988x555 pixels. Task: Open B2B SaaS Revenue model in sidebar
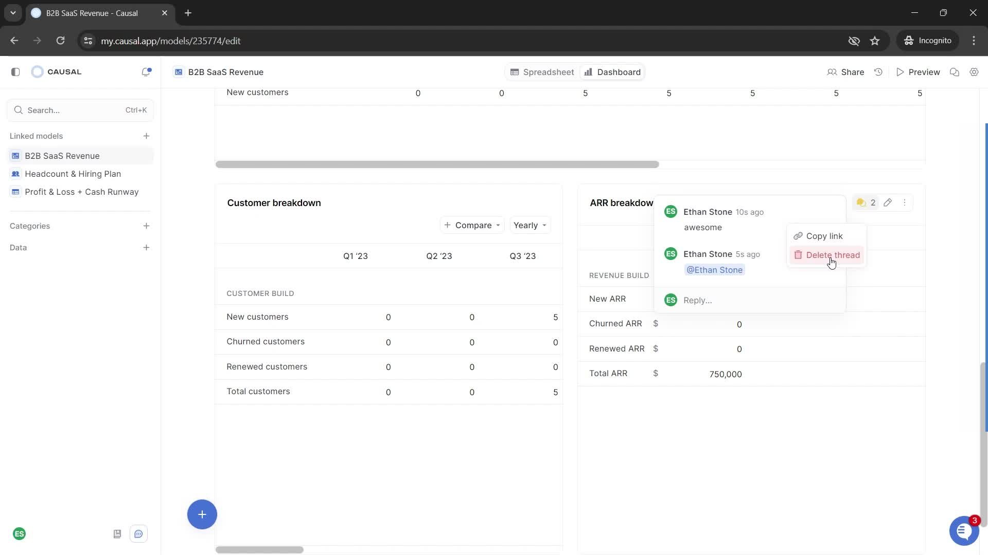pos(80,156)
